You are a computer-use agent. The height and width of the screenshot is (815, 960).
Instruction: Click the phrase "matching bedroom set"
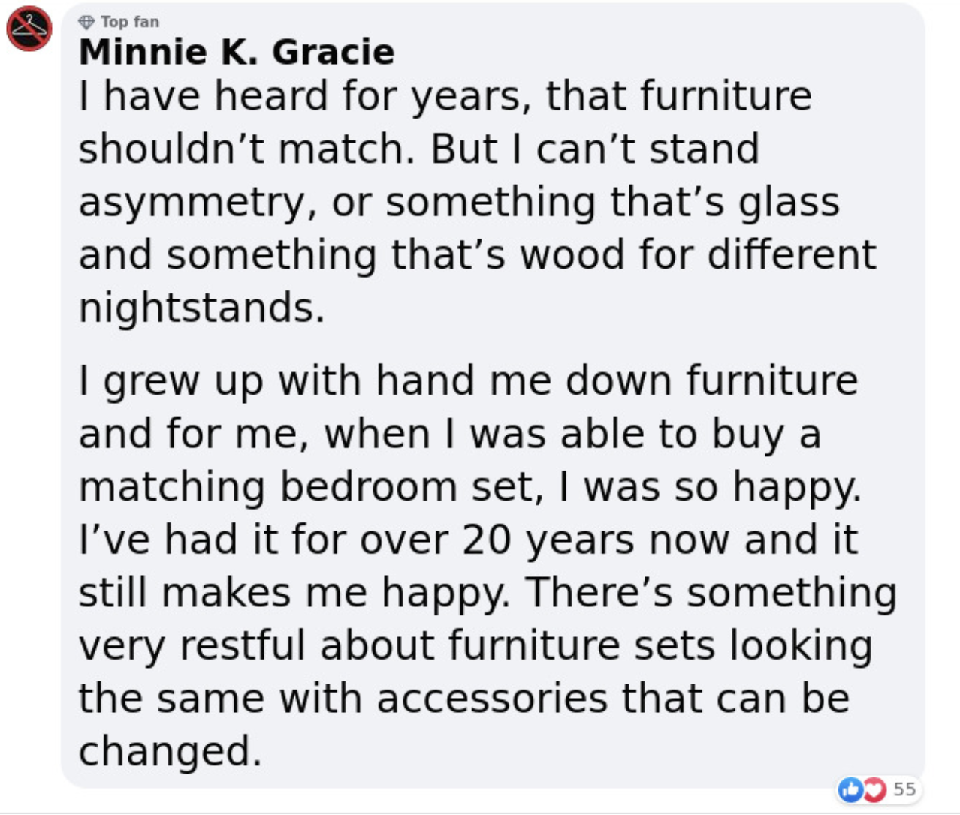click(310, 487)
